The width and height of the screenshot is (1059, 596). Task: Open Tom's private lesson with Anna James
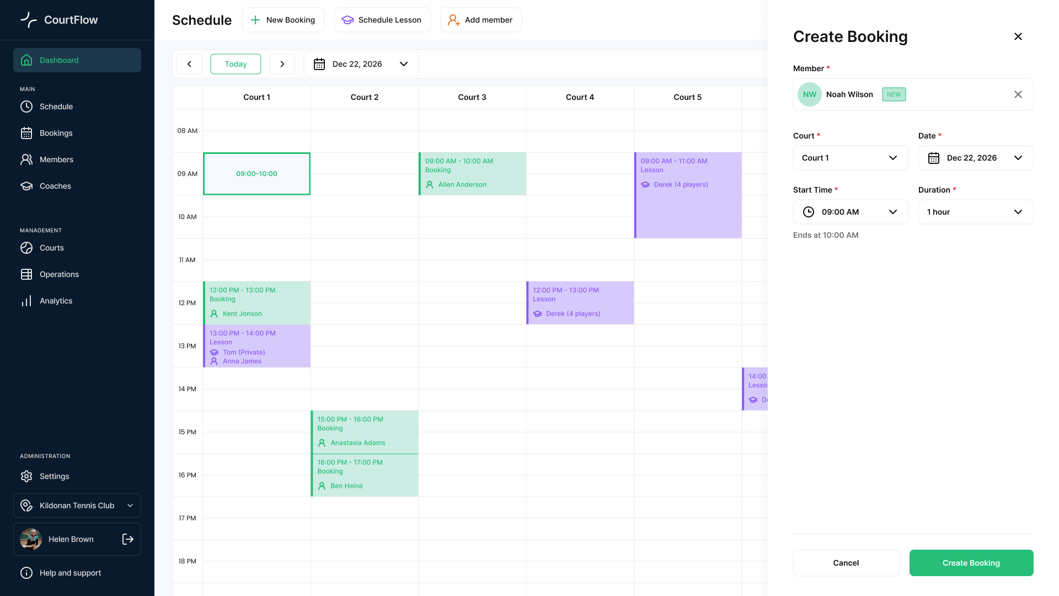(256, 346)
